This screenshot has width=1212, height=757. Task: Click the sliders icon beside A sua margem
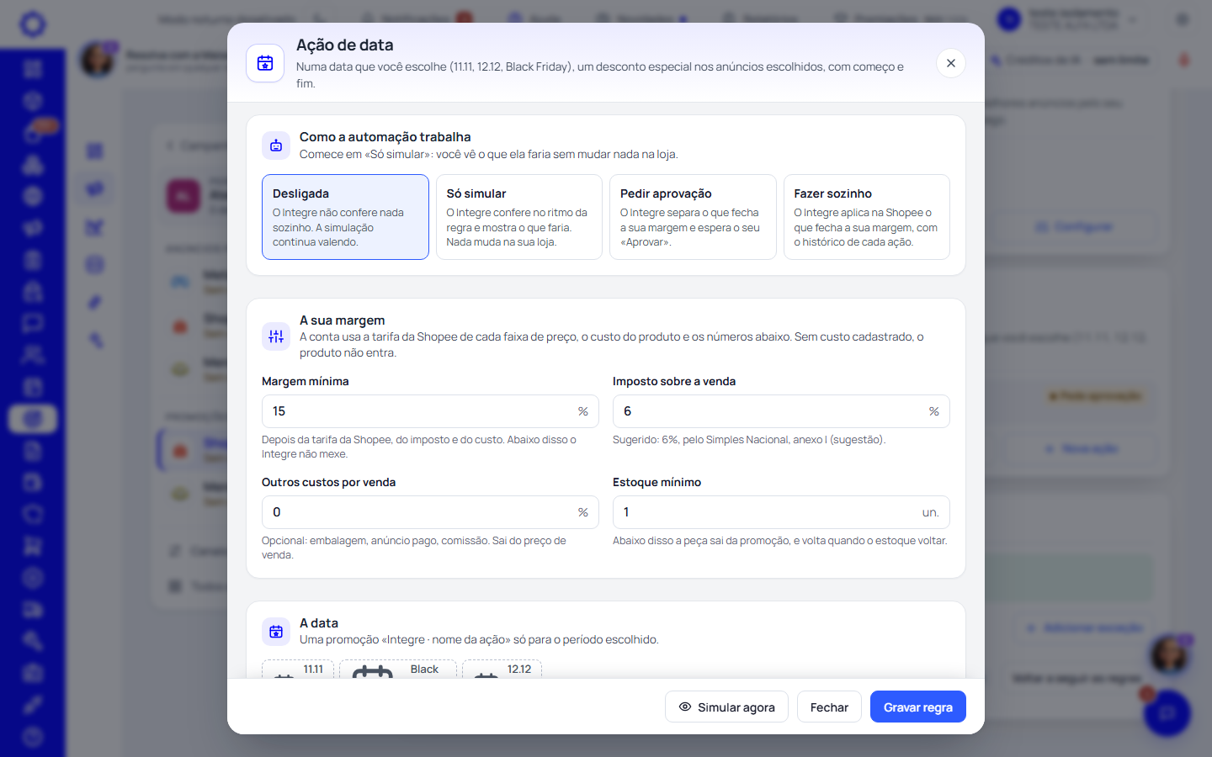coord(276,336)
